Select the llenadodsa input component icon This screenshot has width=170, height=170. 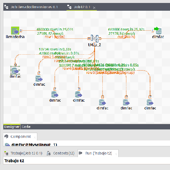[15, 31]
